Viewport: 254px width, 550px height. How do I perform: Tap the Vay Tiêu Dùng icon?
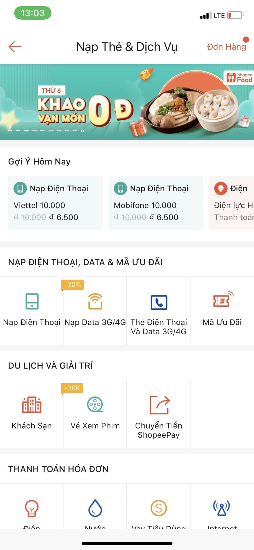click(159, 508)
